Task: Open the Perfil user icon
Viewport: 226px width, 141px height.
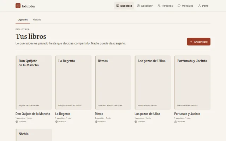Action: click(x=199, y=6)
